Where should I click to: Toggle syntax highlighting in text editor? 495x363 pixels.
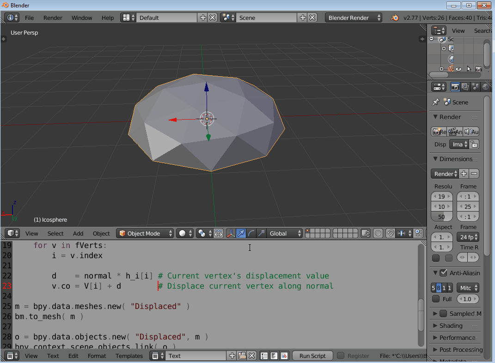[284, 355]
